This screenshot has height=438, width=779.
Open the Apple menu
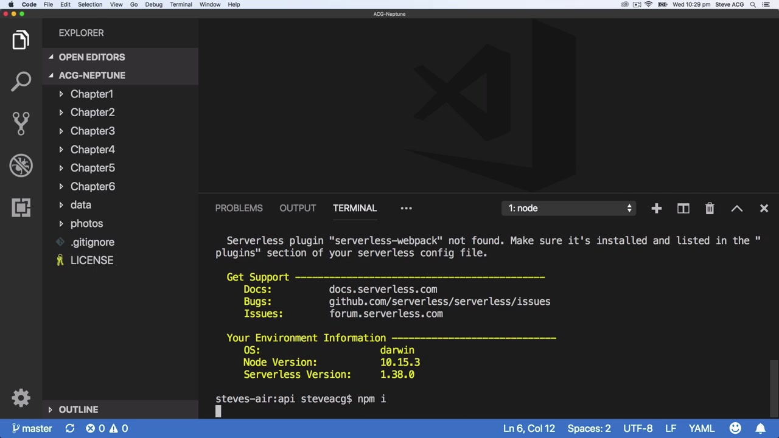tap(10, 4)
